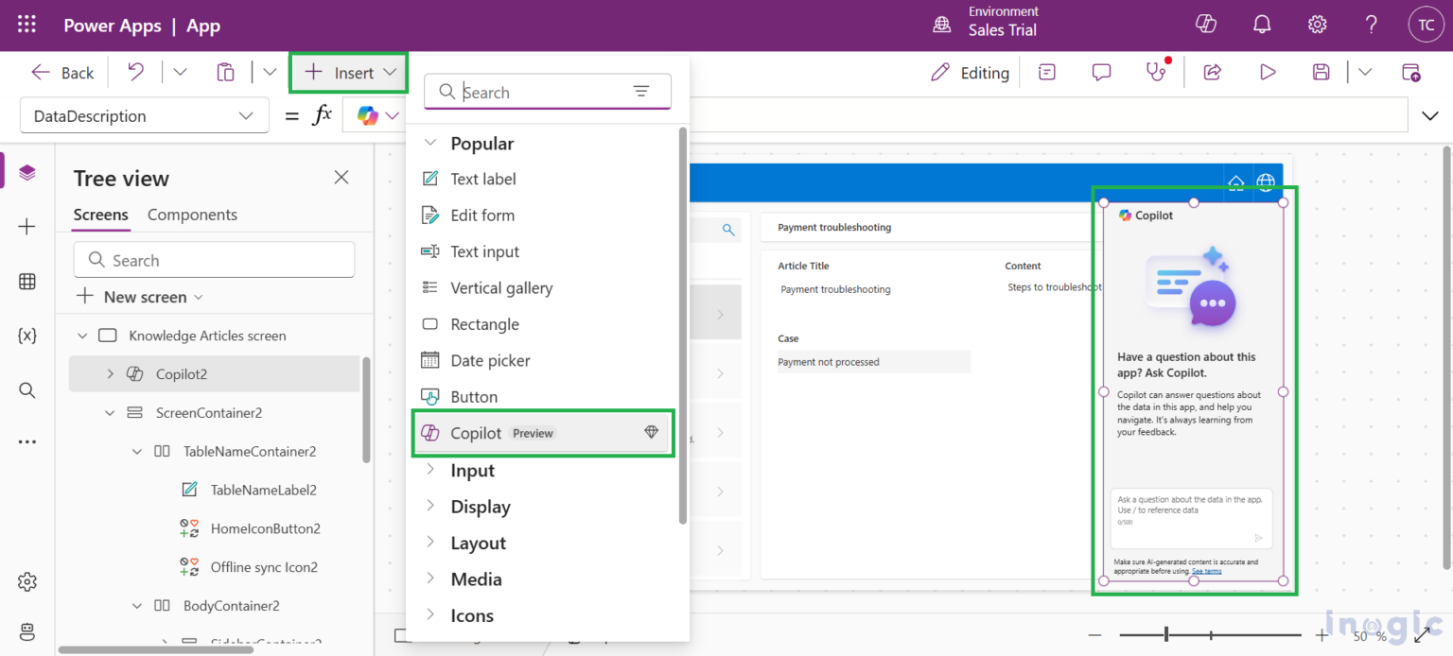The image size is (1453, 656).
Task: Open notifications bell icon
Action: click(1262, 25)
